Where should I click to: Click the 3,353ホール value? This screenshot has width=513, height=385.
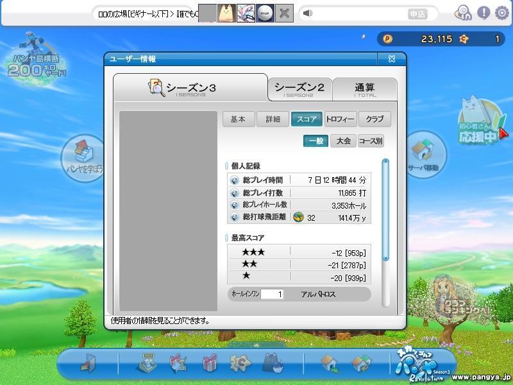click(x=349, y=205)
